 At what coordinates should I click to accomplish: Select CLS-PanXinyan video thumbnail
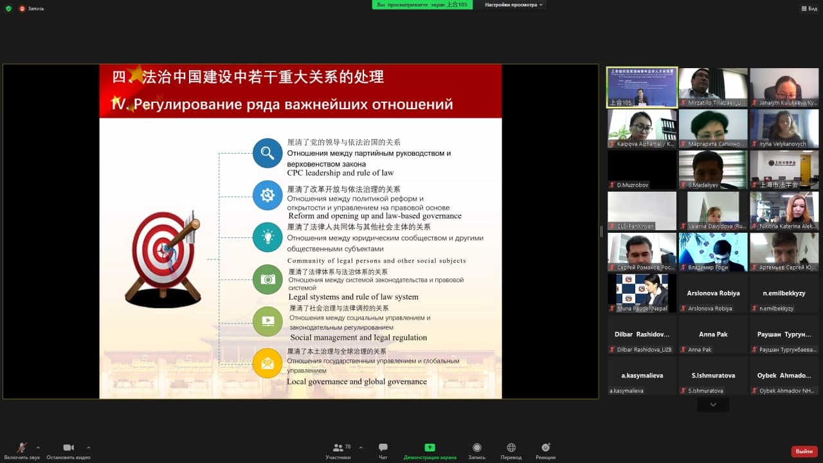coord(642,210)
